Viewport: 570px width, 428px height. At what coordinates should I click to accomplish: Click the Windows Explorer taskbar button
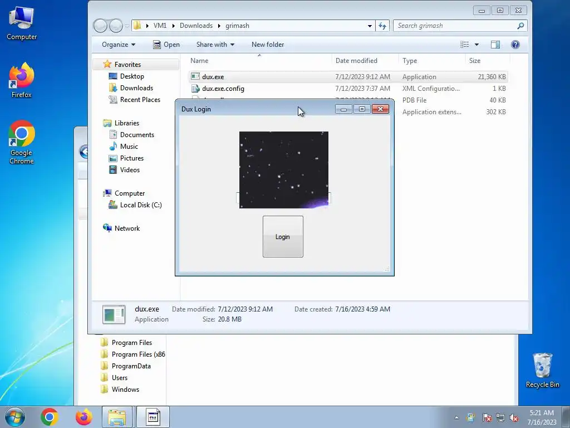pos(117,417)
